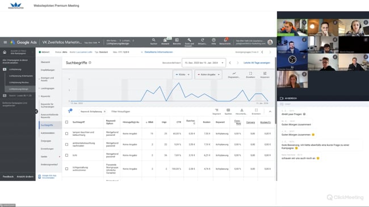Viewport: 369px width, 207px height.
Task: Click the camera icon beside AV-BEREICH
Action: 282,98
